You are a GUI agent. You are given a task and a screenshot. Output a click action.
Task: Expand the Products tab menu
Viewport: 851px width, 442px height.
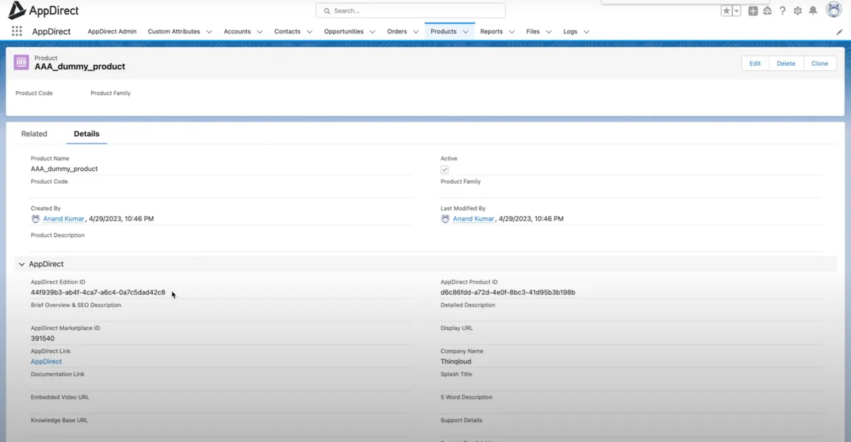pos(466,32)
